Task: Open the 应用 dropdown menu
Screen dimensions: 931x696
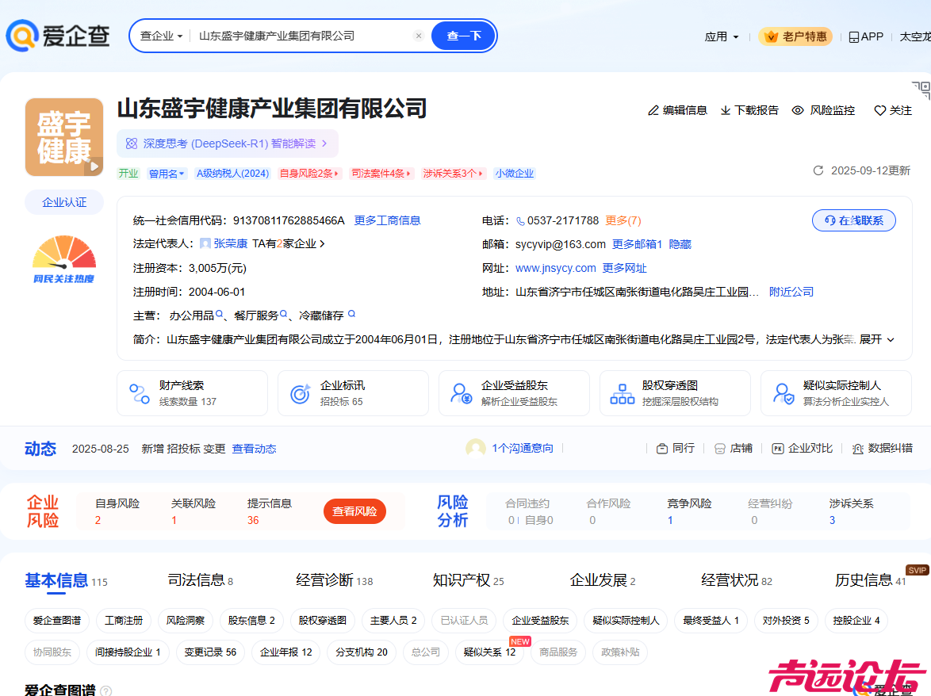Action: (x=722, y=36)
